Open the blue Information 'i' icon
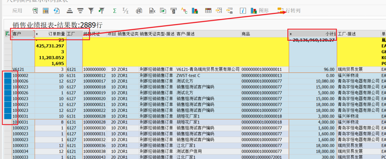The width and height of the screenshot is (386, 159). pos(243,11)
